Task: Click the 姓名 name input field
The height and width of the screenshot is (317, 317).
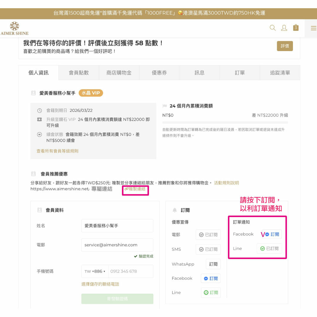Action: point(117,226)
